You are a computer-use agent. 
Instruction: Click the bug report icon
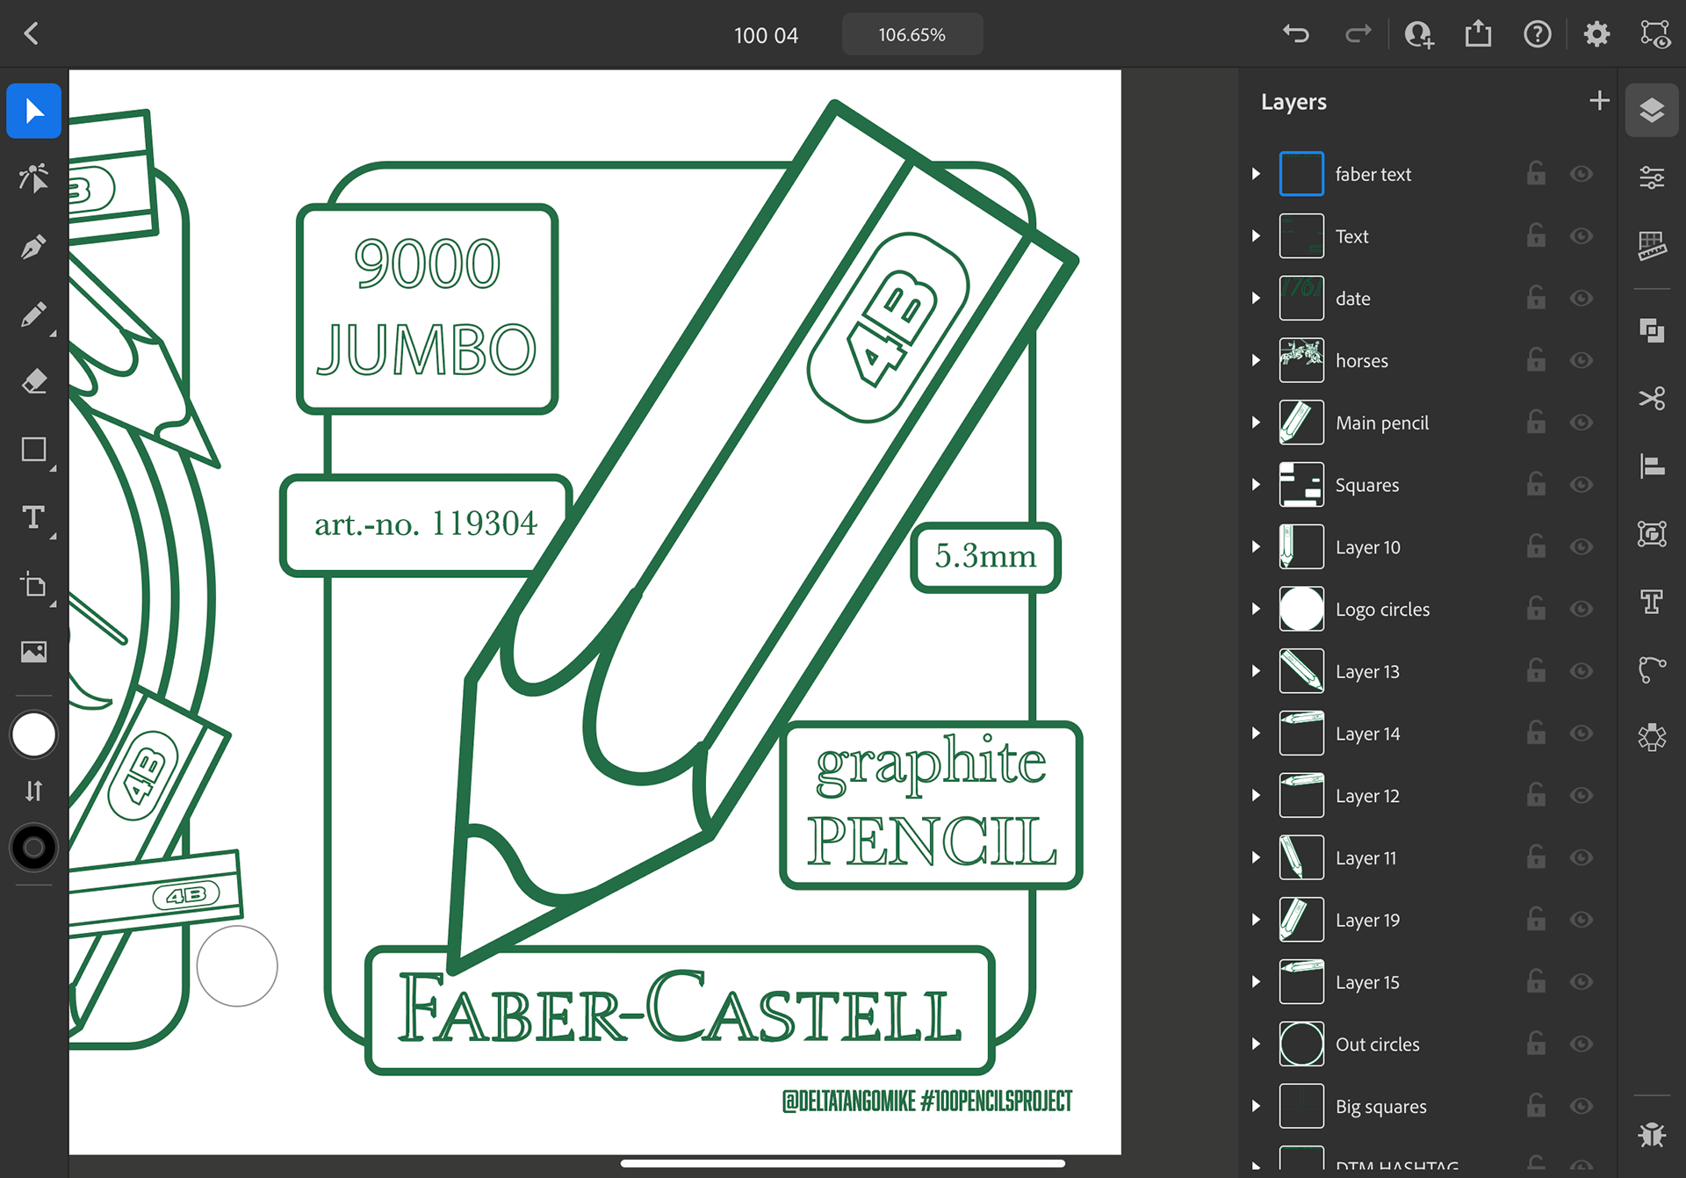[1652, 1134]
